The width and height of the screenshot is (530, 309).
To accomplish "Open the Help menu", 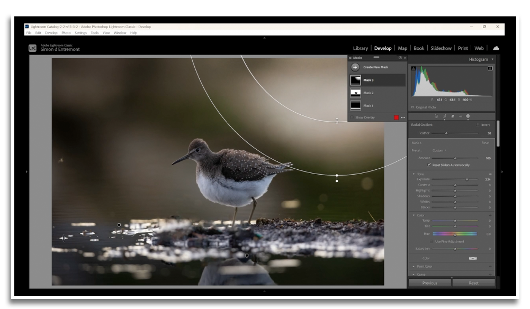I will click(x=133, y=33).
